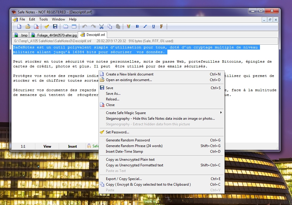Maximize the Safe Notes main window
The width and height of the screenshot is (292, 205).
pos(261,11)
